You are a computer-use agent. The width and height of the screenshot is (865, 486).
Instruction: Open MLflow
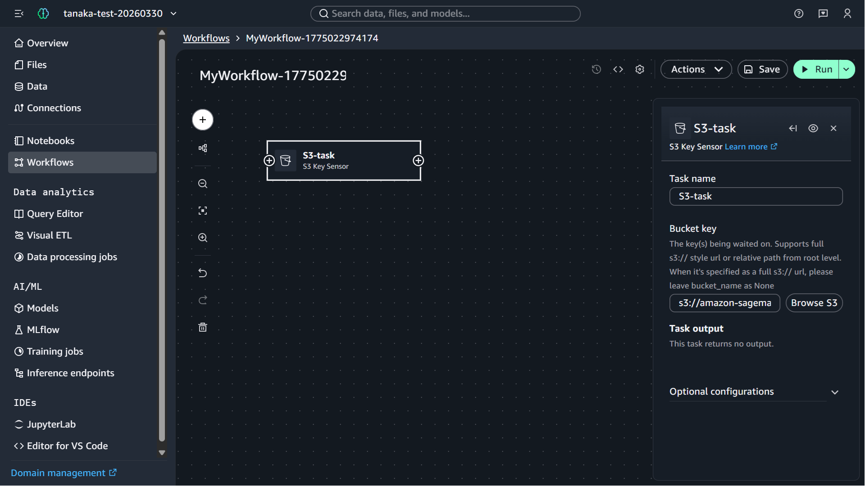tap(82, 330)
